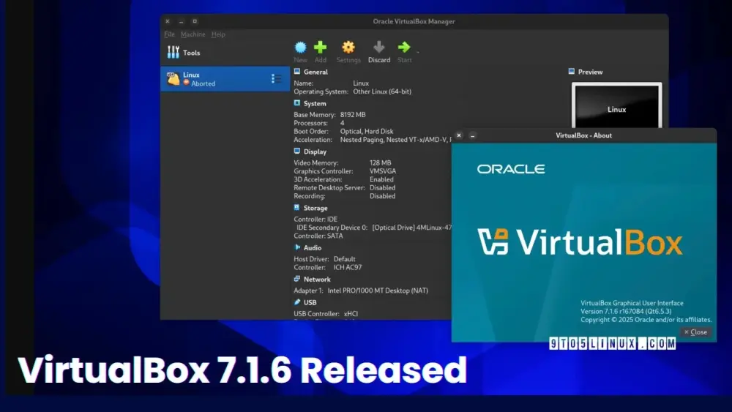Open the General settings header link
The height and width of the screenshot is (412, 732).
[x=315, y=72]
